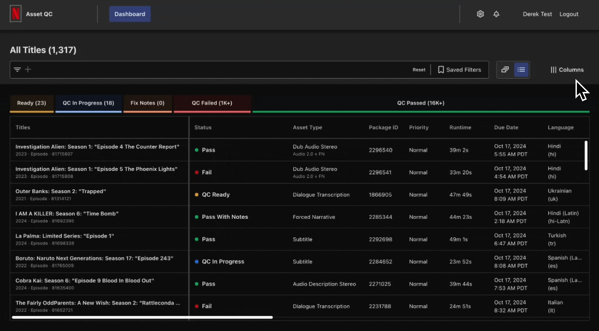Click the Hindi (Latin) language cell

click(563, 217)
